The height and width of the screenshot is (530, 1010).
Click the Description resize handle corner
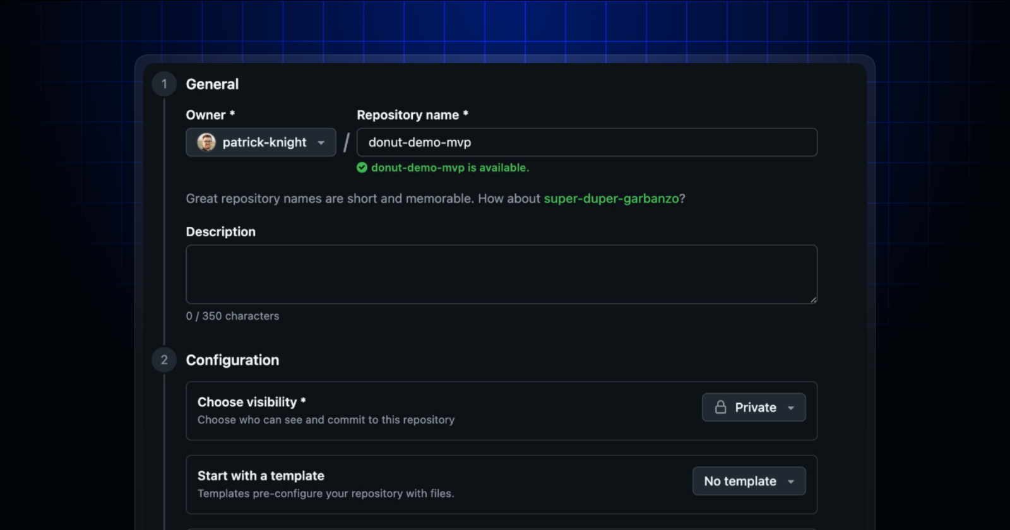[x=814, y=300]
